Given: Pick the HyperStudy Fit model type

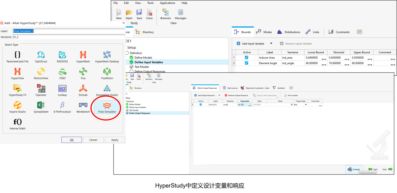Looking at the screenshot, I should pos(18,90).
